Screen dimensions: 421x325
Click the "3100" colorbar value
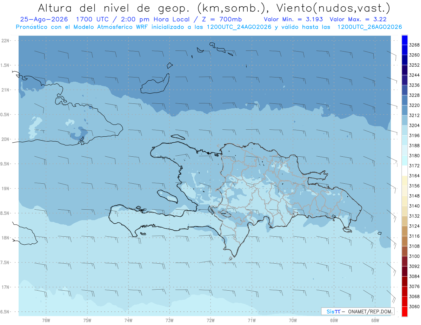point(414,256)
